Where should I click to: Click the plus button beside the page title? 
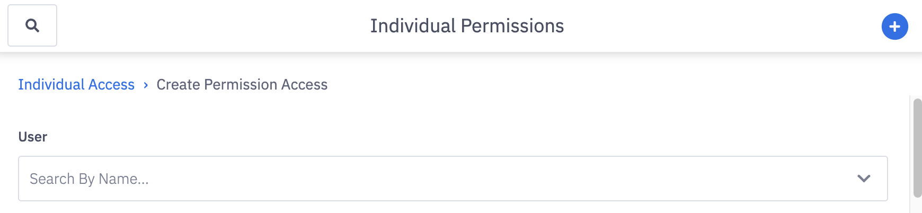pos(894,26)
